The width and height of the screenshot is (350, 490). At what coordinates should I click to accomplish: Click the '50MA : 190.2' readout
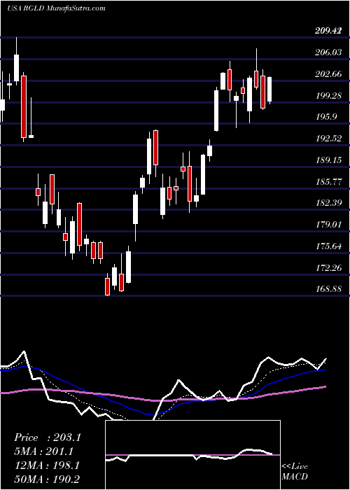pos(48,479)
